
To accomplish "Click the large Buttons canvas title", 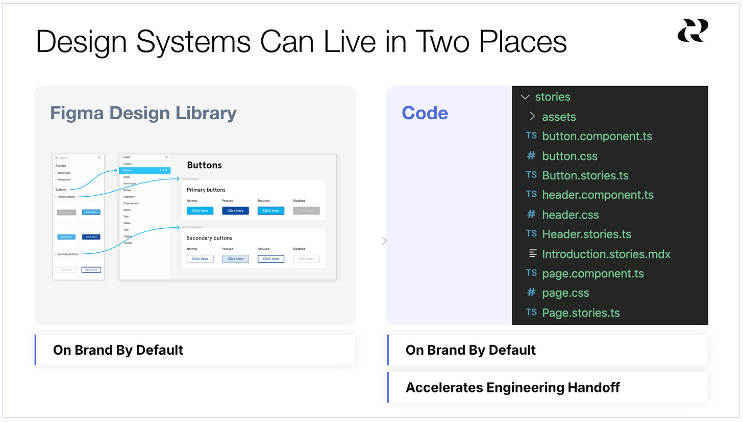I will pos(204,165).
